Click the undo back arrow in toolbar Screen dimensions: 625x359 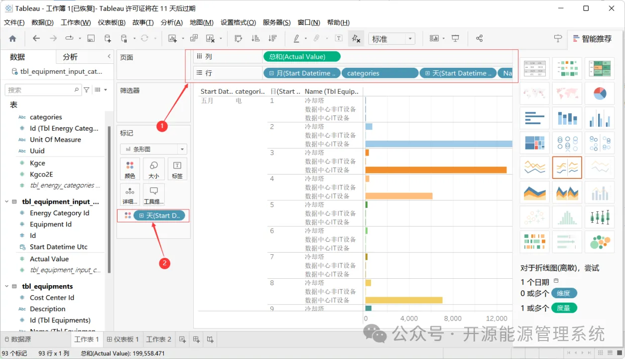click(36, 38)
